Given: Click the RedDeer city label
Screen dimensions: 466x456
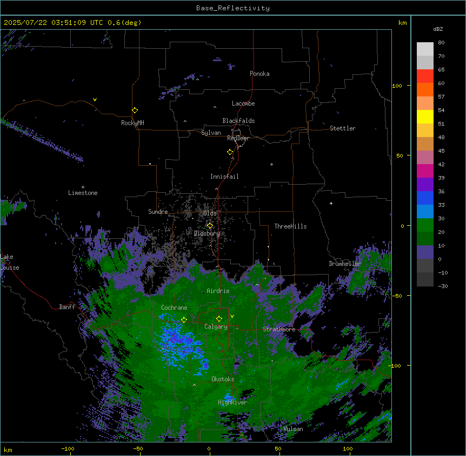Looking at the screenshot, I should point(238,138).
